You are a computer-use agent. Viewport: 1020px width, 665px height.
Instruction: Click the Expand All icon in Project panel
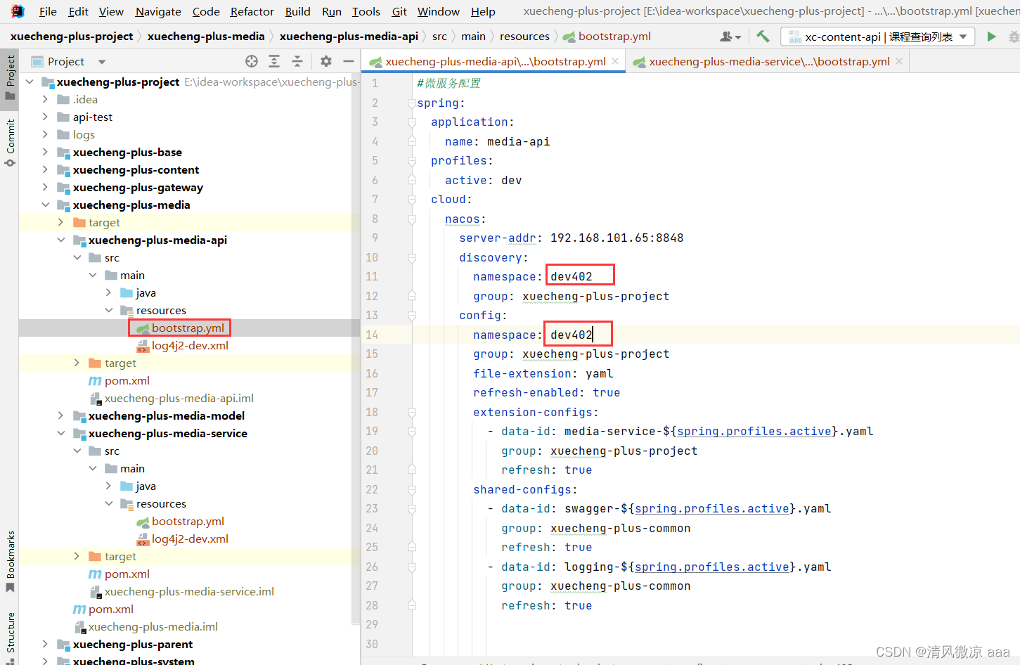[274, 61]
